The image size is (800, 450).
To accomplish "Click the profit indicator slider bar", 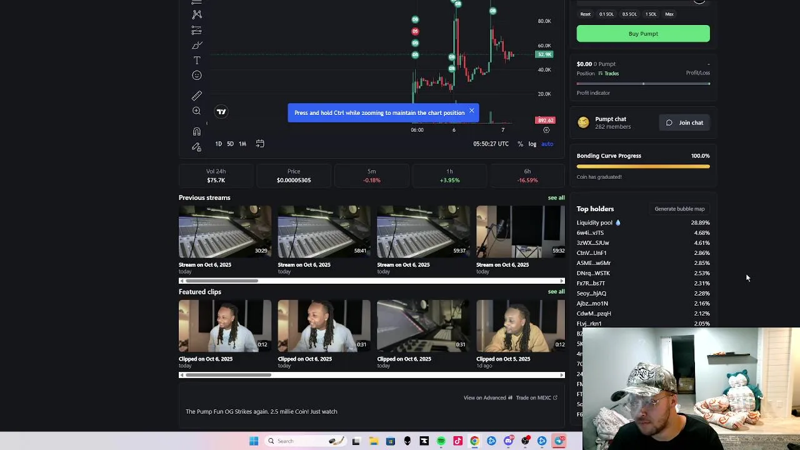I will pyautogui.click(x=643, y=83).
